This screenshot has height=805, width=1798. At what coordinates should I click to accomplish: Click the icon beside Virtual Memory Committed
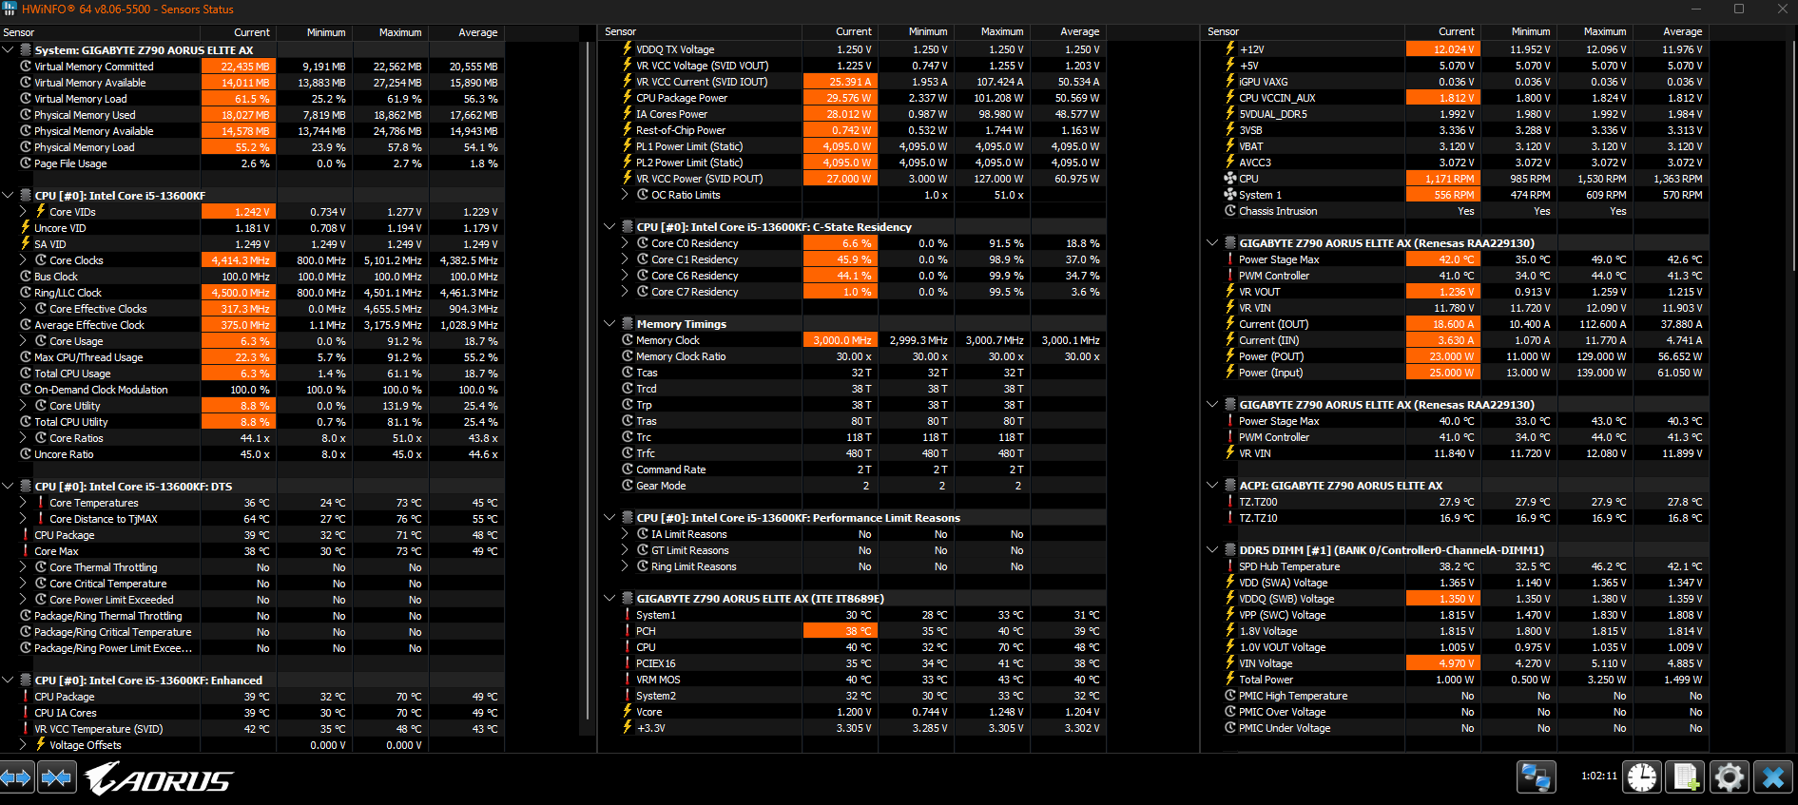tap(26, 67)
